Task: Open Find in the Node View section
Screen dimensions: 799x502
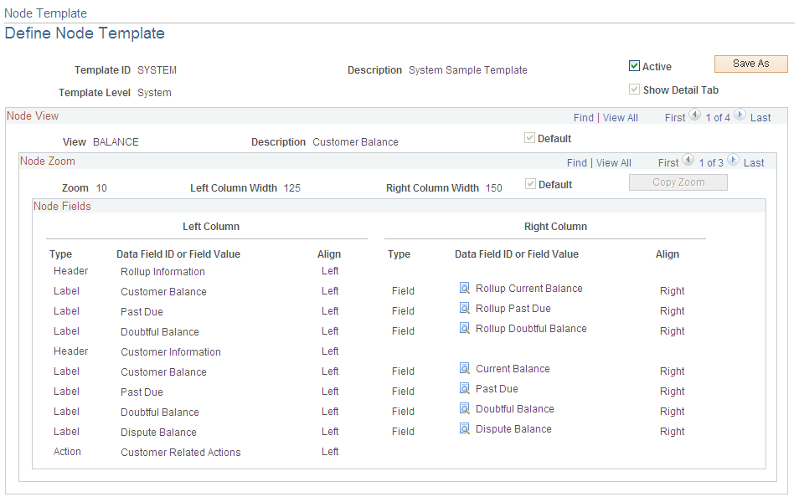Action: pyautogui.click(x=584, y=117)
